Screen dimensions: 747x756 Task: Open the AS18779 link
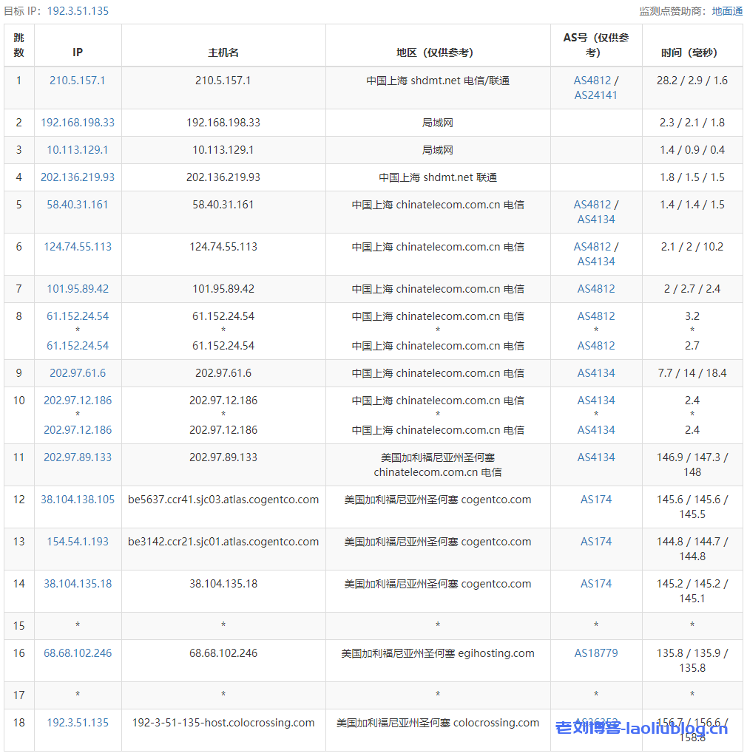[596, 653]
